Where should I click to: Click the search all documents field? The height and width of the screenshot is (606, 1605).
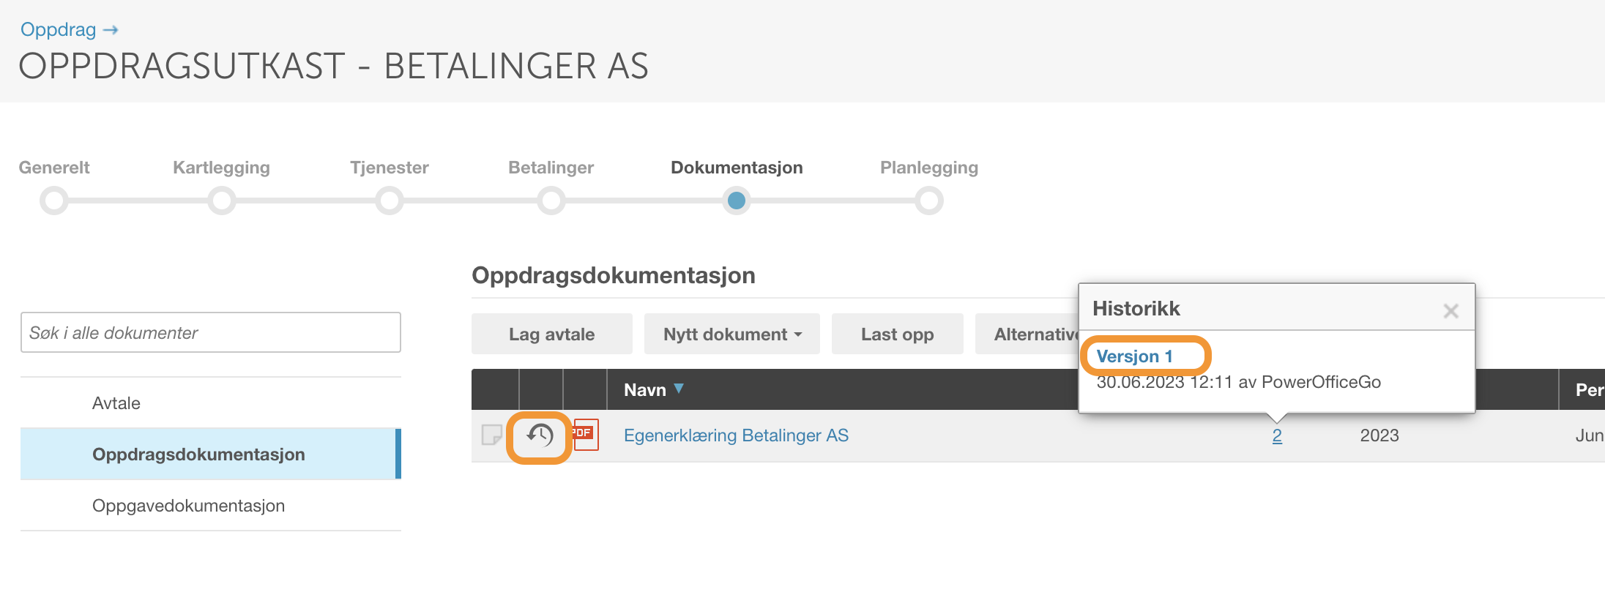pos(211,332)
